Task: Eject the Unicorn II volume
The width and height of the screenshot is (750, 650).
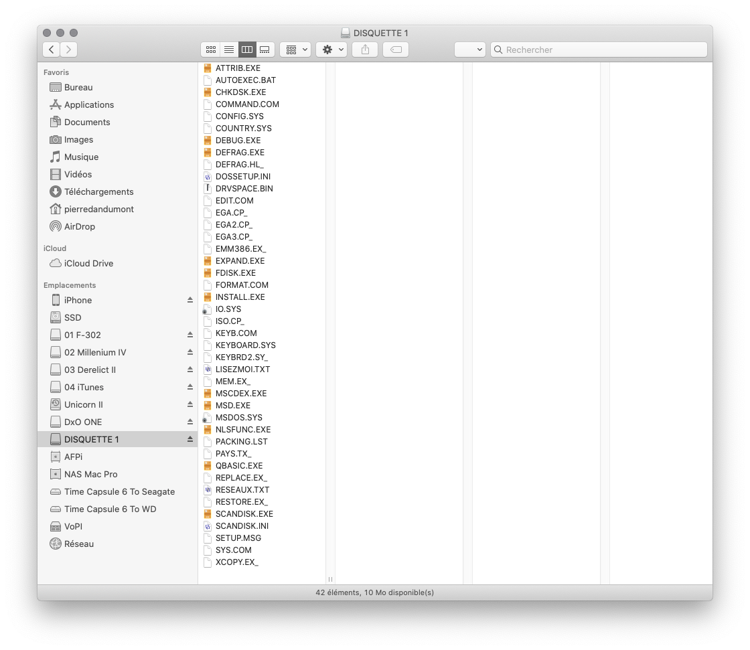Action: (190, 404)
